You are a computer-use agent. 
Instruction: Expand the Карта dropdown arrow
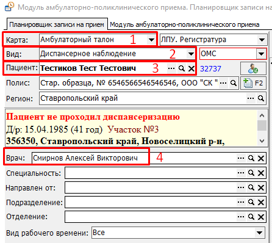[151, 40]
